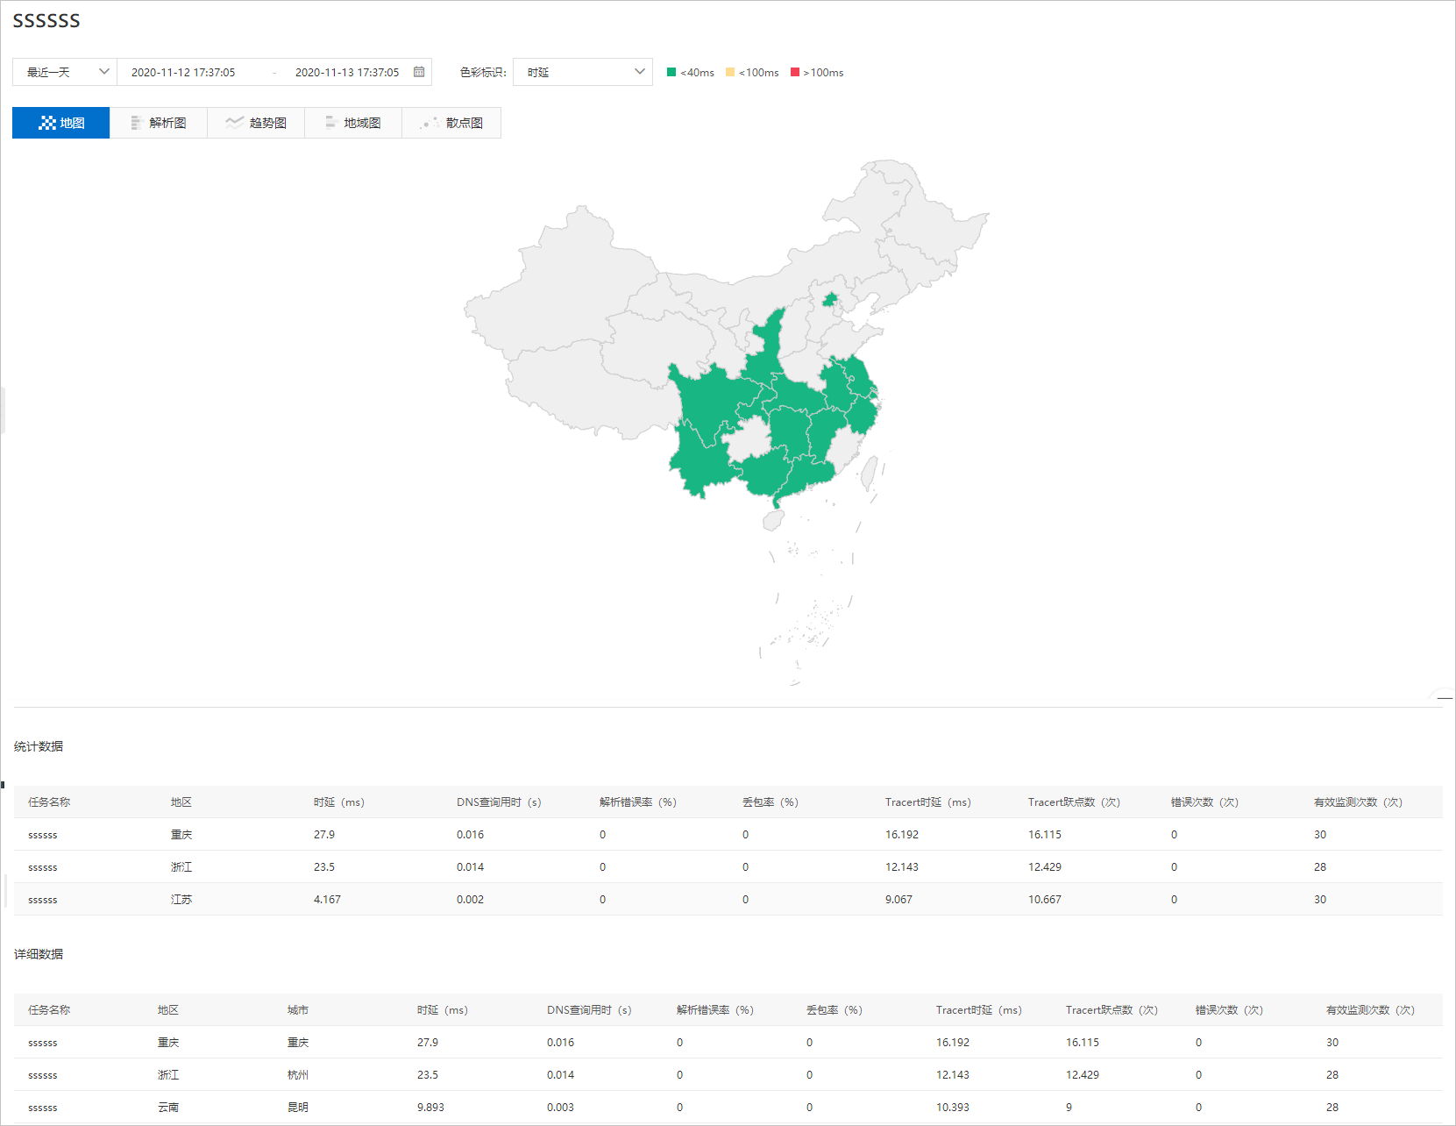
Task: Click the 9.893 latency value in detail table
Action: coord(430,1108)
